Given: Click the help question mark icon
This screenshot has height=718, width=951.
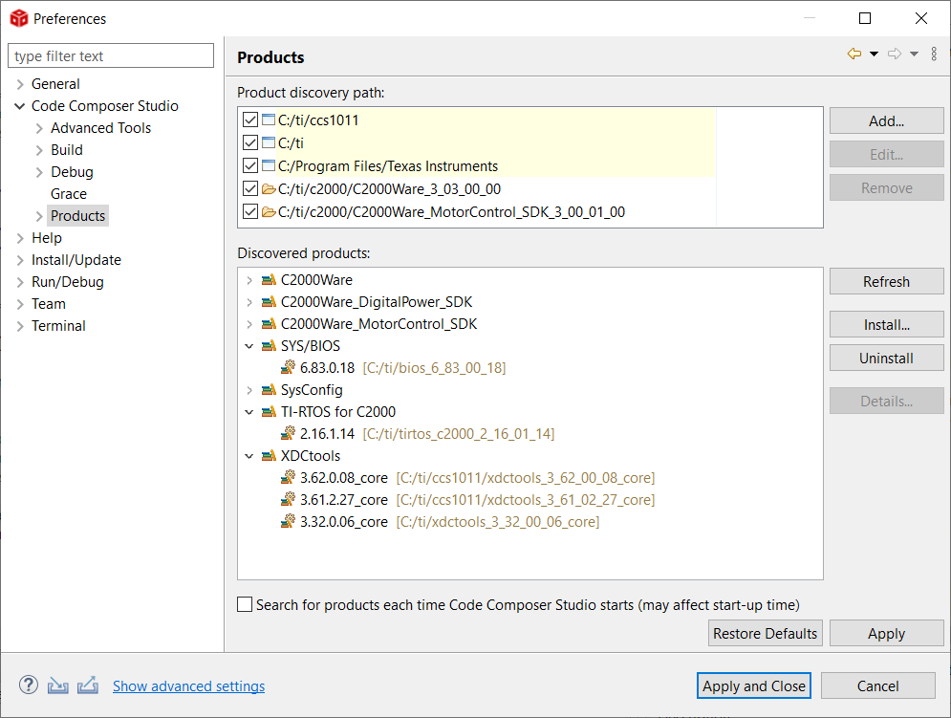Looking at the screenshot, I should point(29,685).
